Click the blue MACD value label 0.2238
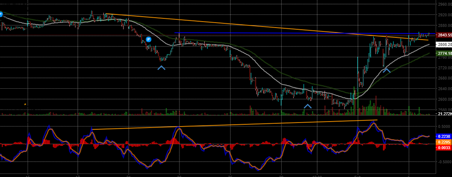 444,137
